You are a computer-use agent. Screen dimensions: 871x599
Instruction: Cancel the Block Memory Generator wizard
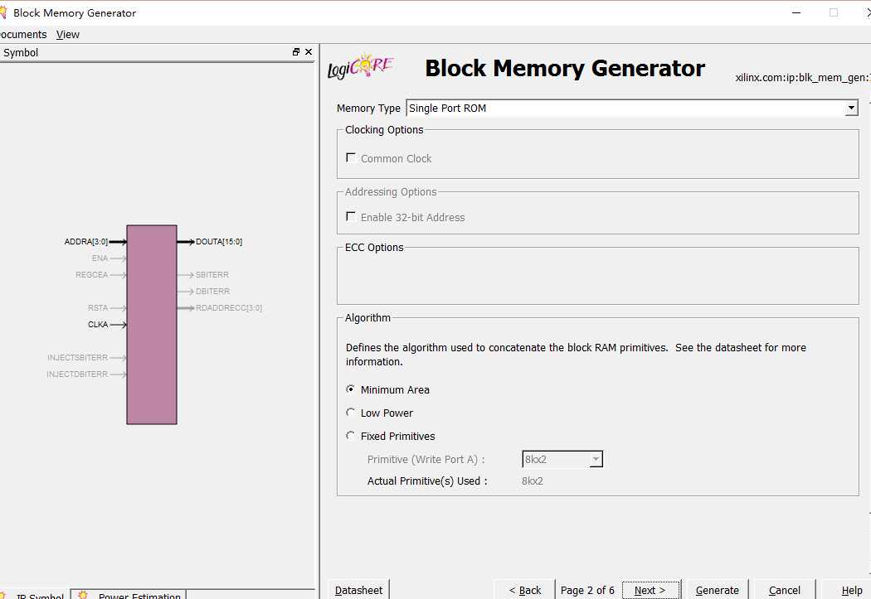(785, 590)
